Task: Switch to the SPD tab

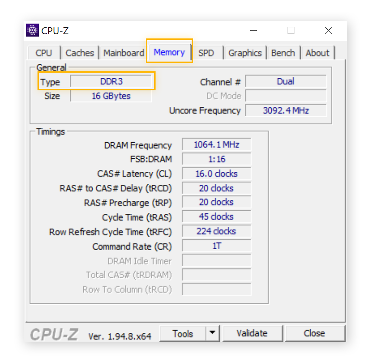Action: (206, 53)
